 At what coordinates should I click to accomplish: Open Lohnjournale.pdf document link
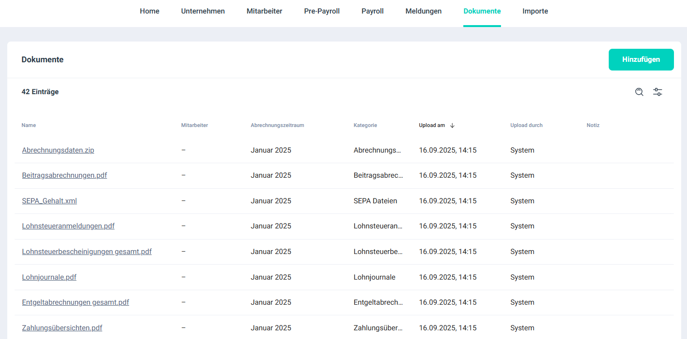click(x=49, y=277)
